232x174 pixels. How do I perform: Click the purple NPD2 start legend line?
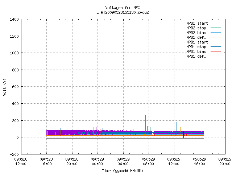click(216, 23)
